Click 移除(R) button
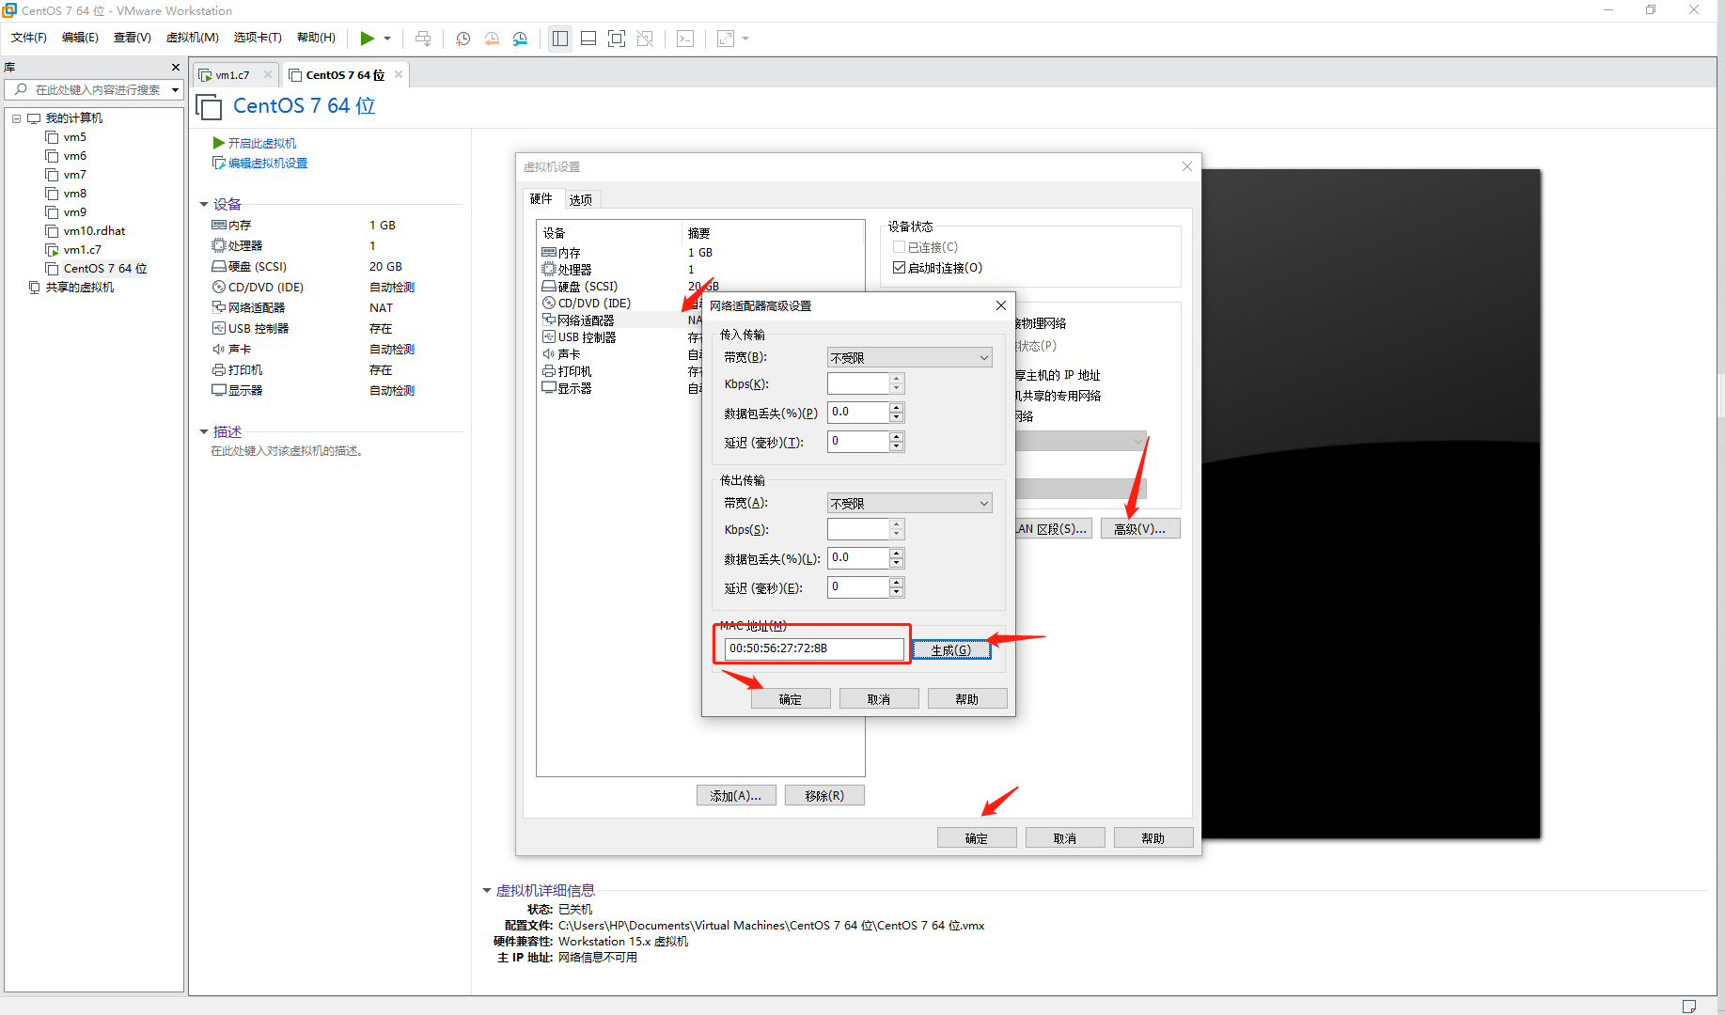Image resolution: width=1725 pixels, height=1015 pixels. tap(824, 796)
